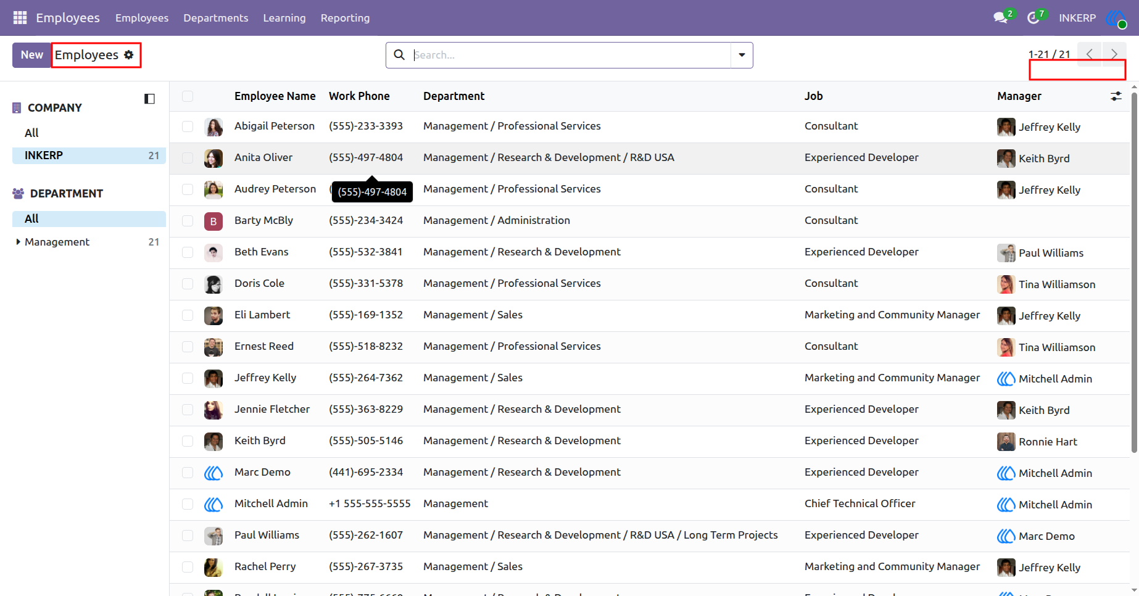Sort by Employee Name column header
The width and height of the screenshot is (1139, 596).
(275, 96)
